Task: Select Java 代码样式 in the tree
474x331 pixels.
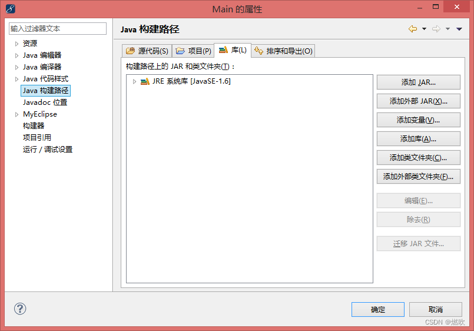Action: click(x=46, y=79)
